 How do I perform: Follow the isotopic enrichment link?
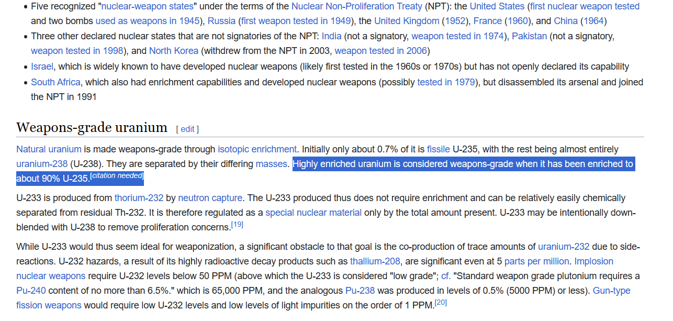(x=257, y=149)
